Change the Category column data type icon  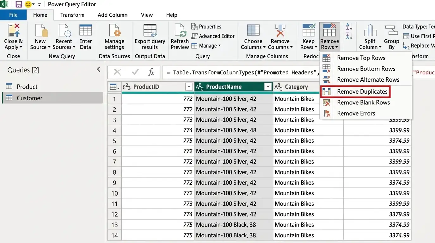(x=278, y=87)
